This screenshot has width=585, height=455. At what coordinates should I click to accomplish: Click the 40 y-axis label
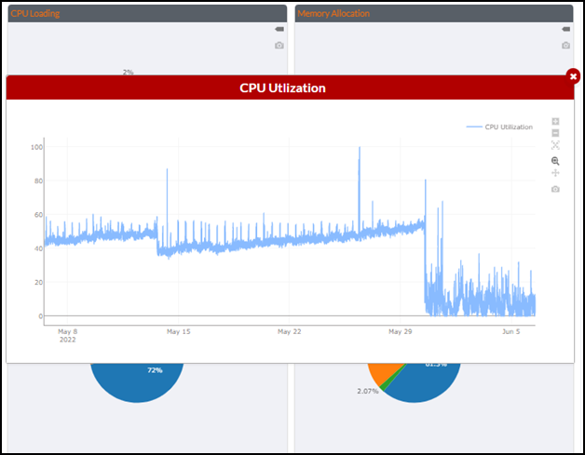coord(38,248)
